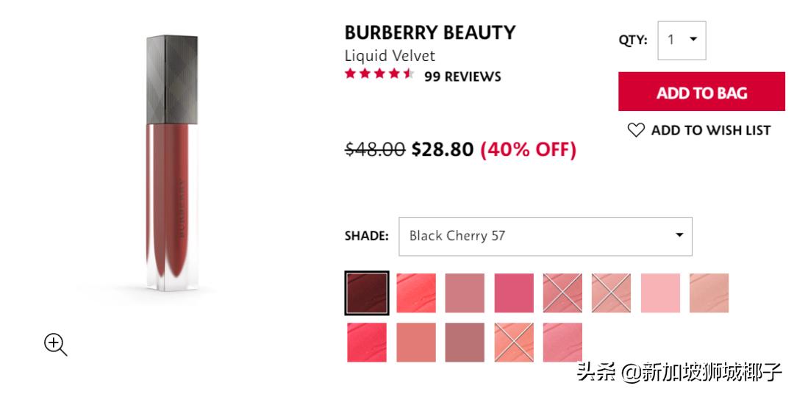794x394 pixels.
Task: Click the Add to Bag button
Action: 701,93
